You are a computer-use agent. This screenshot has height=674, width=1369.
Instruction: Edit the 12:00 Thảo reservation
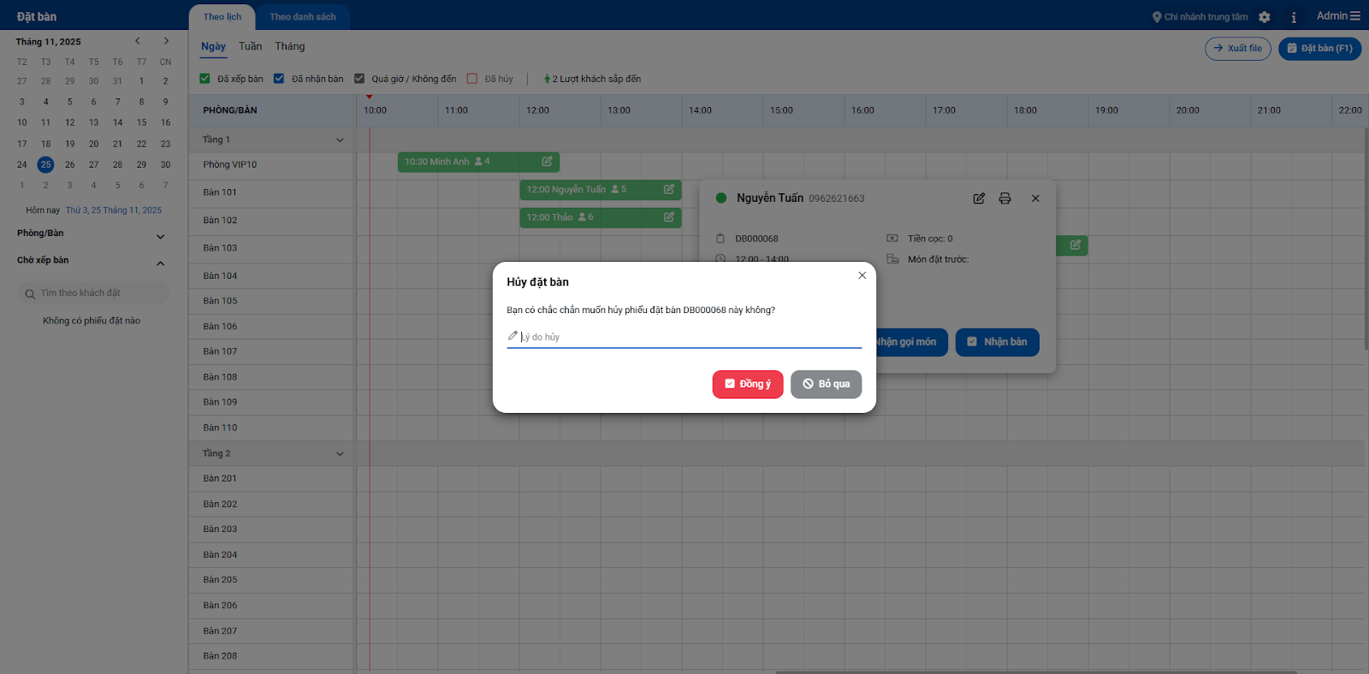pos(669,217)
